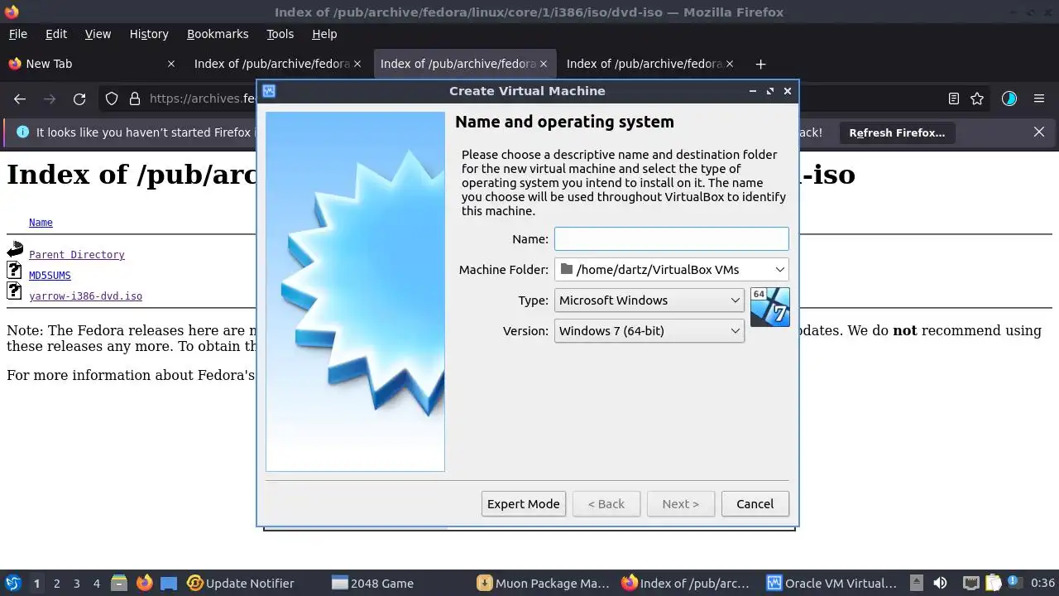Open the network icon in system tray

tap(971, 584)
